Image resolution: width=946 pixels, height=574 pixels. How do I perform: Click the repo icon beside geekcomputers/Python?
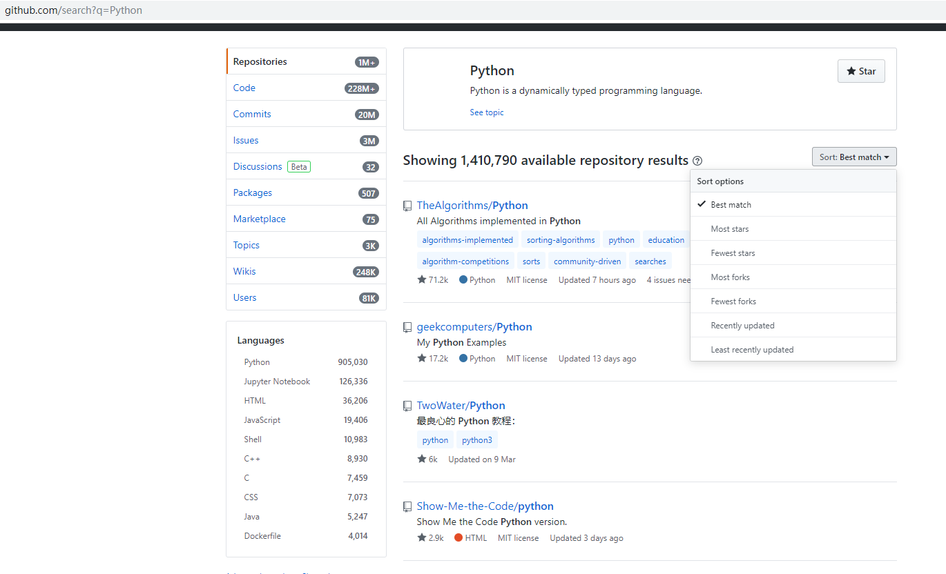click(407, 327)
